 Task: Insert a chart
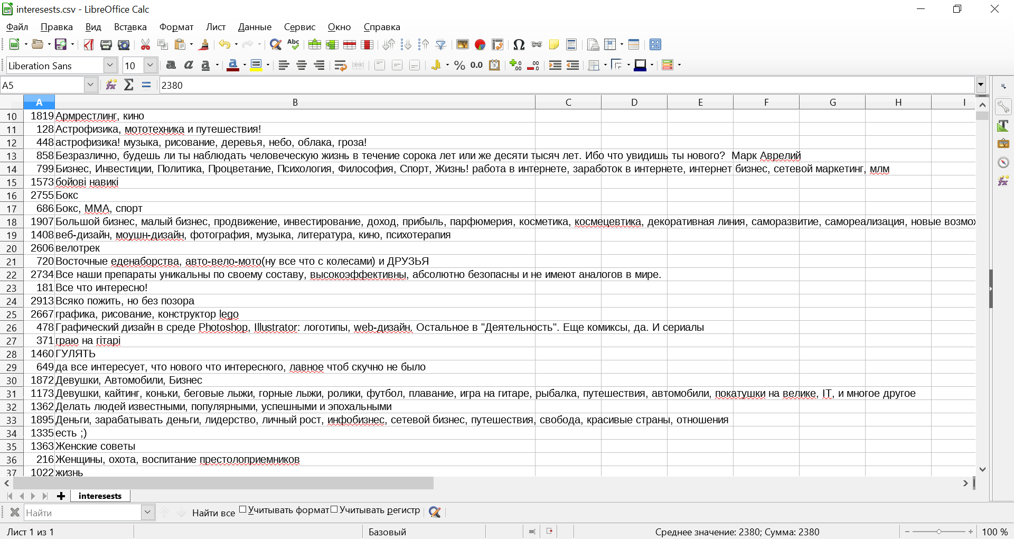click(480, 44)
